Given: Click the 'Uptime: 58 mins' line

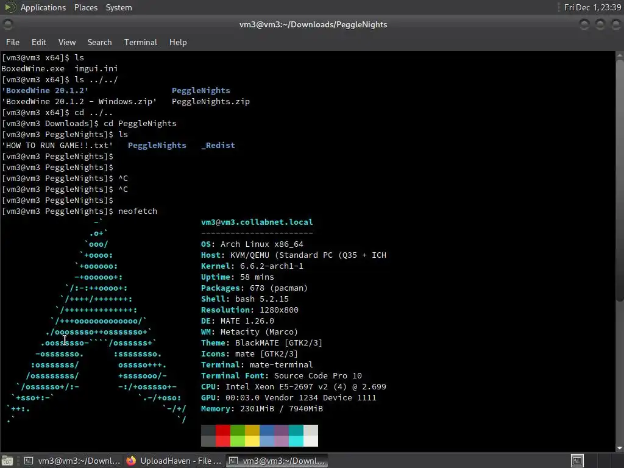Looking at the screenshot, I should click(x=237, y=277).
